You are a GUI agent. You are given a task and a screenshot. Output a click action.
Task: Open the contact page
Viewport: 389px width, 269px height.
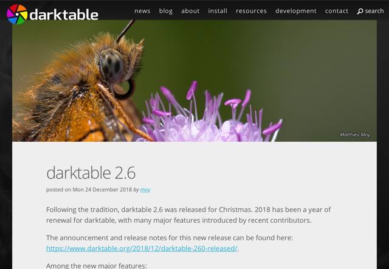point(337,11)
